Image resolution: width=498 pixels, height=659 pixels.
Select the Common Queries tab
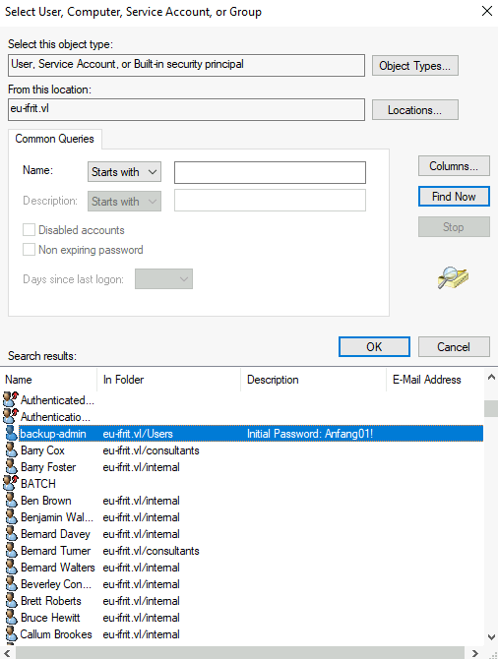tap(55, 139)
